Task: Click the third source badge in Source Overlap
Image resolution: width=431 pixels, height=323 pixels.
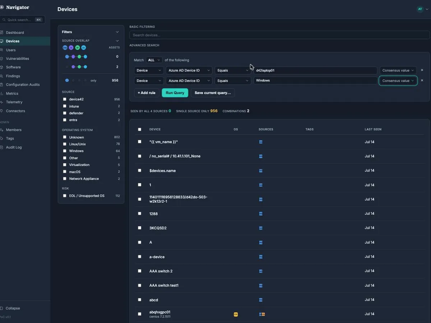Action: point(77,47)
